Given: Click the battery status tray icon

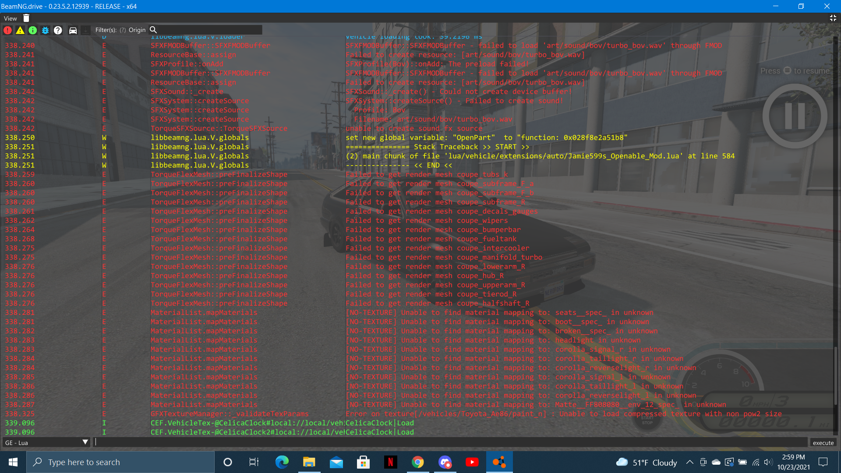Looking at the screenshot, I should coord(742,462).
